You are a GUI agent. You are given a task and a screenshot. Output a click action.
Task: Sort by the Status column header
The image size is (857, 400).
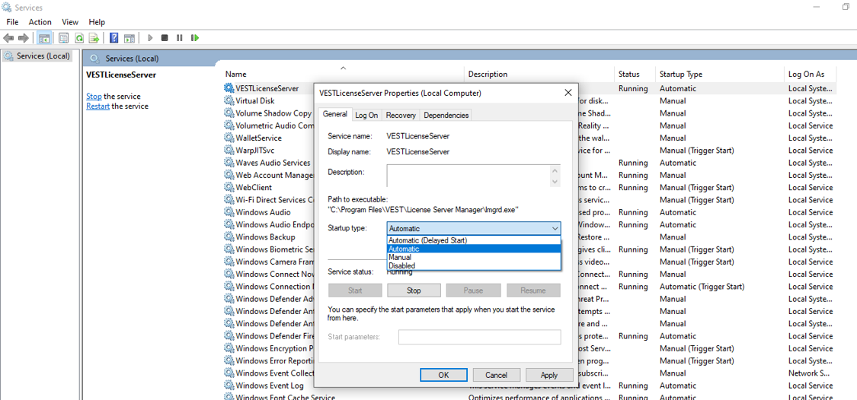point(635,75)
